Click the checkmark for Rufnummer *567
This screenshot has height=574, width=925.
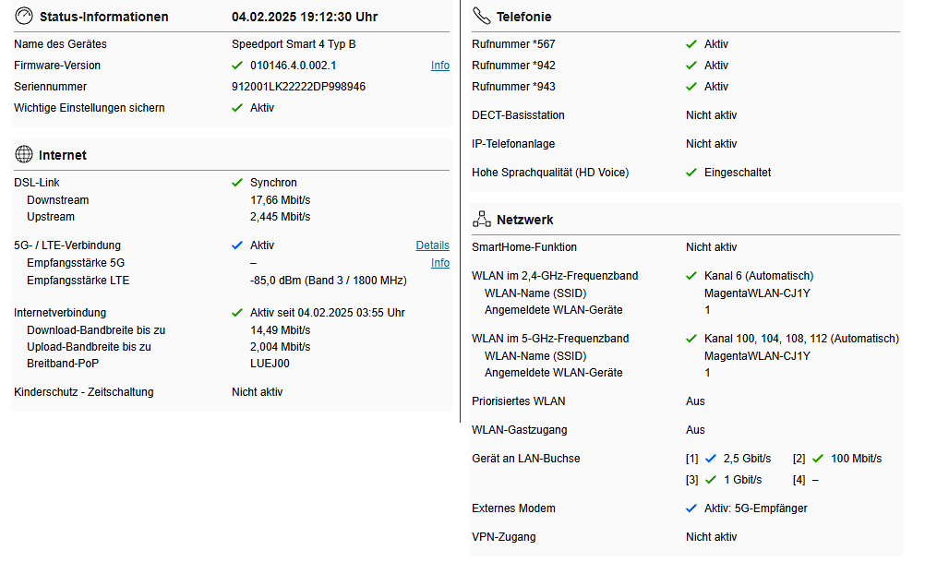[691, 44]
